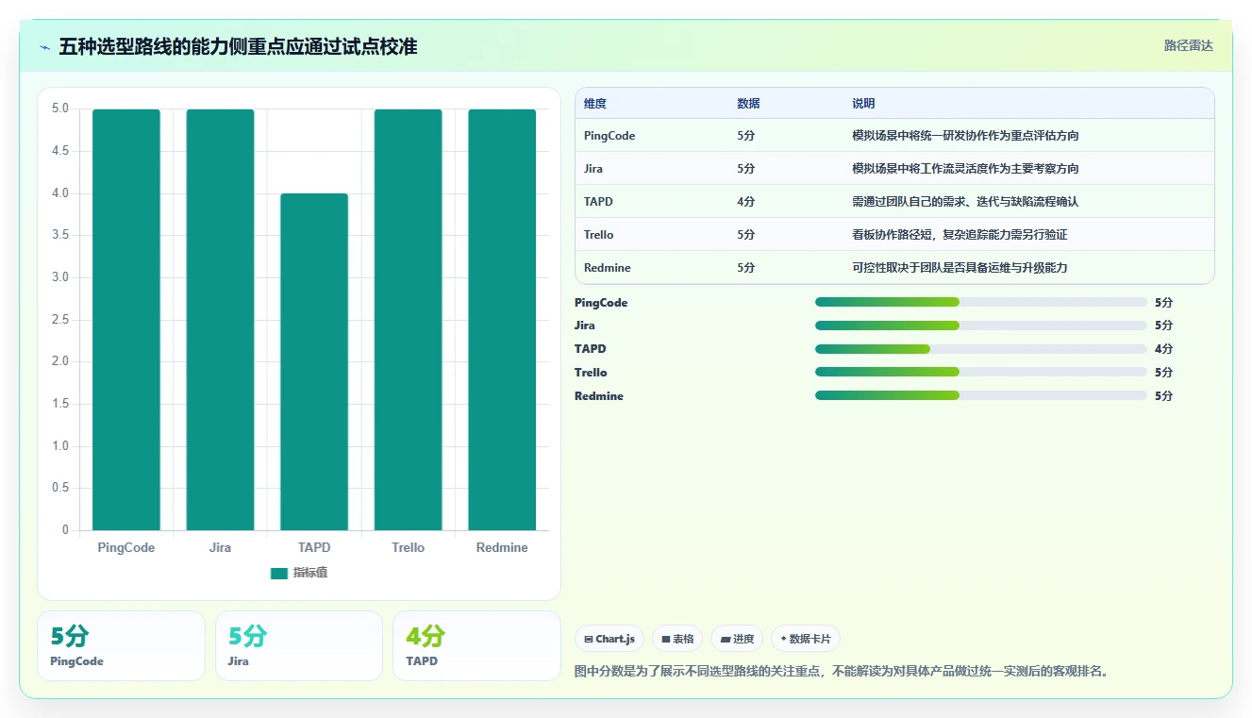Click the Trello progress bar

coord(981,373)
